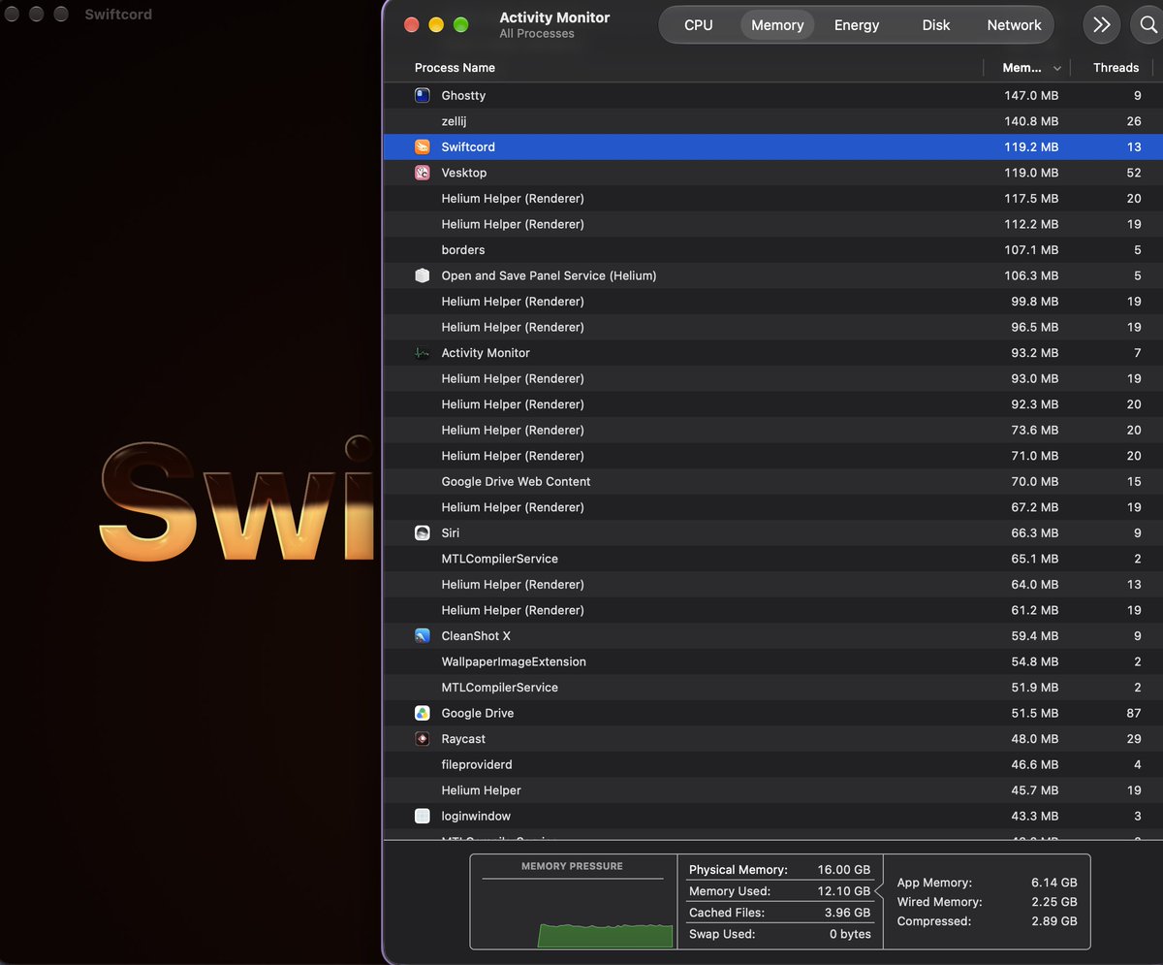Click the Activity Monitor process icon
This screenshot has width=1163, height=965.
(x=423, y=353)
